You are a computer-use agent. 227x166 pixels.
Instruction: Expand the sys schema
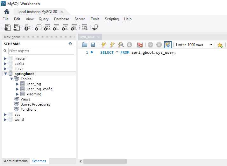(5, 114)
